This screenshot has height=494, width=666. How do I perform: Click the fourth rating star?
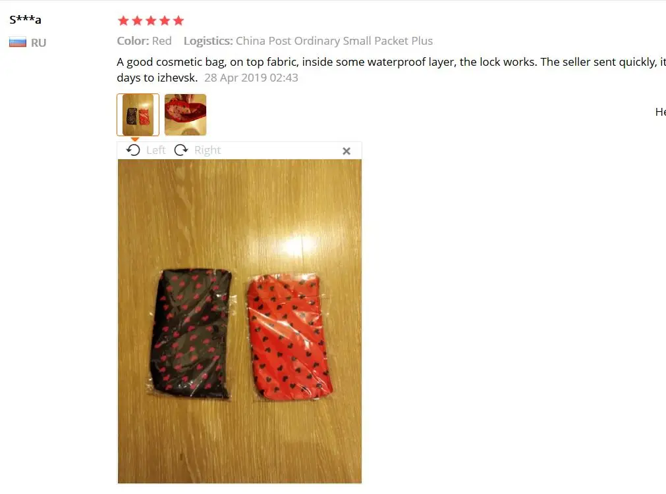[165, 20]
